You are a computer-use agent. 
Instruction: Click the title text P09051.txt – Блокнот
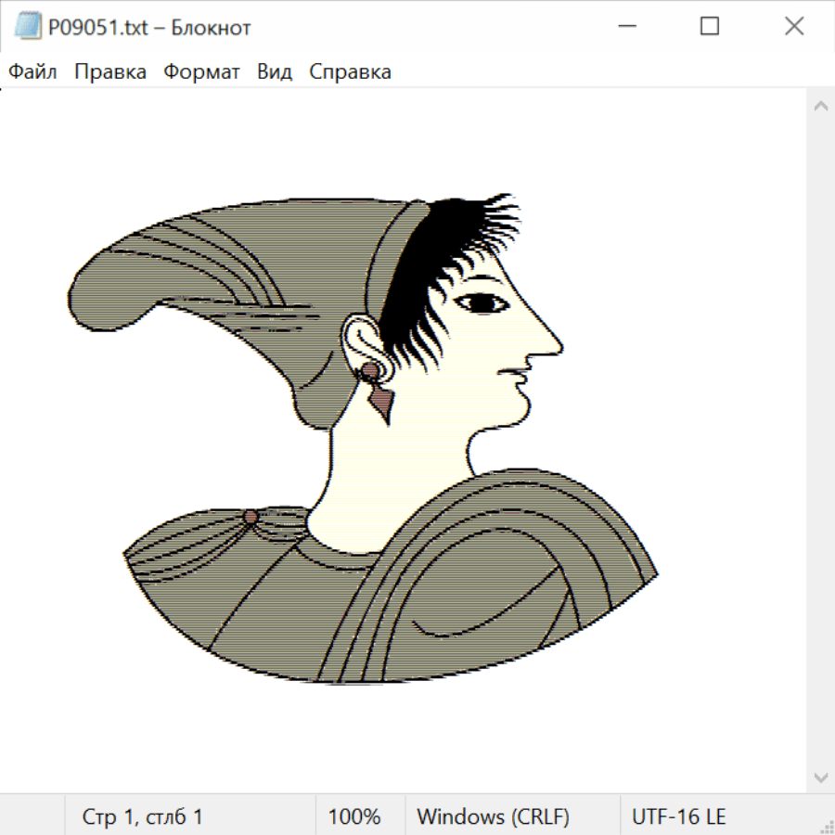150,28
